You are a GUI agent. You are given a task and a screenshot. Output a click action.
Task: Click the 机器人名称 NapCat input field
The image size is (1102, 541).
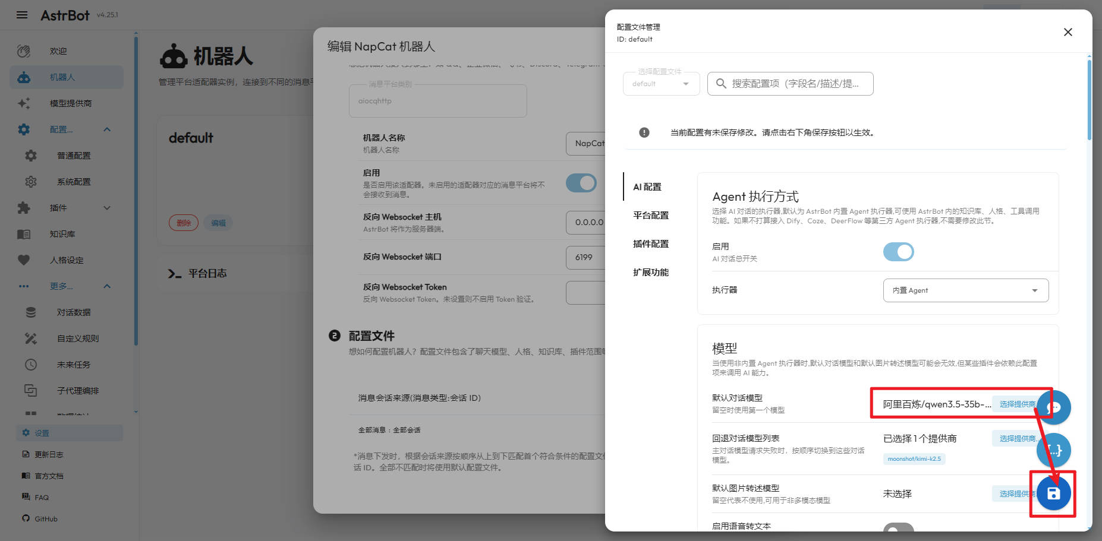585,144
